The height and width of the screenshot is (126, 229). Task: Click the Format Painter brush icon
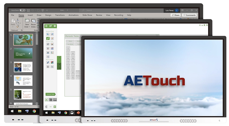tap(18, 26)
